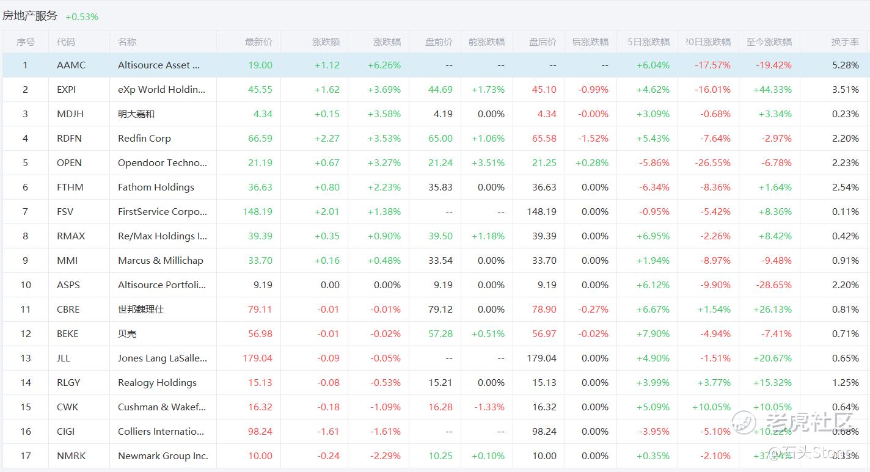Sort by 换手率 column header
This screenshot has height=472, width=870.
click(845, 42)
